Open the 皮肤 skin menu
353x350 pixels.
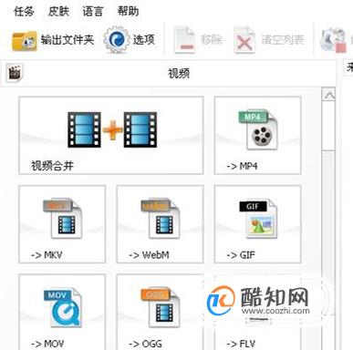click(58, 12)
